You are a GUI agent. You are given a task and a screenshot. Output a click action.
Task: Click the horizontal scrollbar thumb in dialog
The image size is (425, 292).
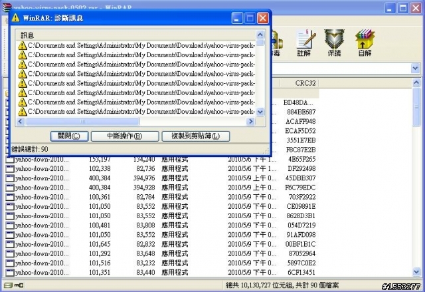[x=82, y=122]
